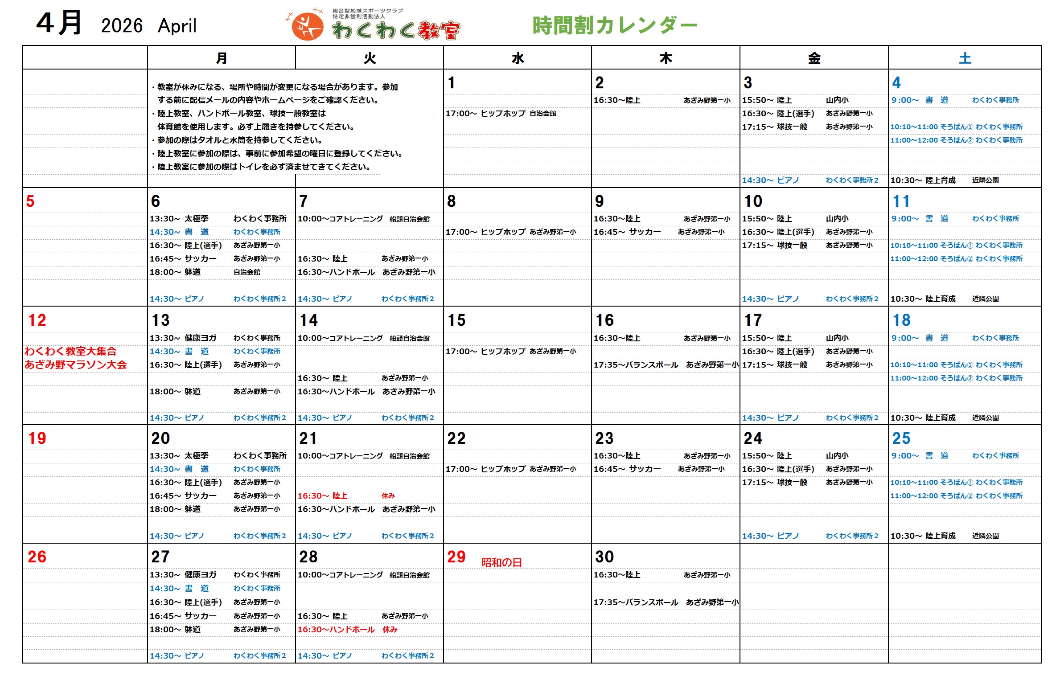Viewport: 1064px width, 684px height.
Task: Open date 29 昭和の日 holiday
Action: point(501,562)
